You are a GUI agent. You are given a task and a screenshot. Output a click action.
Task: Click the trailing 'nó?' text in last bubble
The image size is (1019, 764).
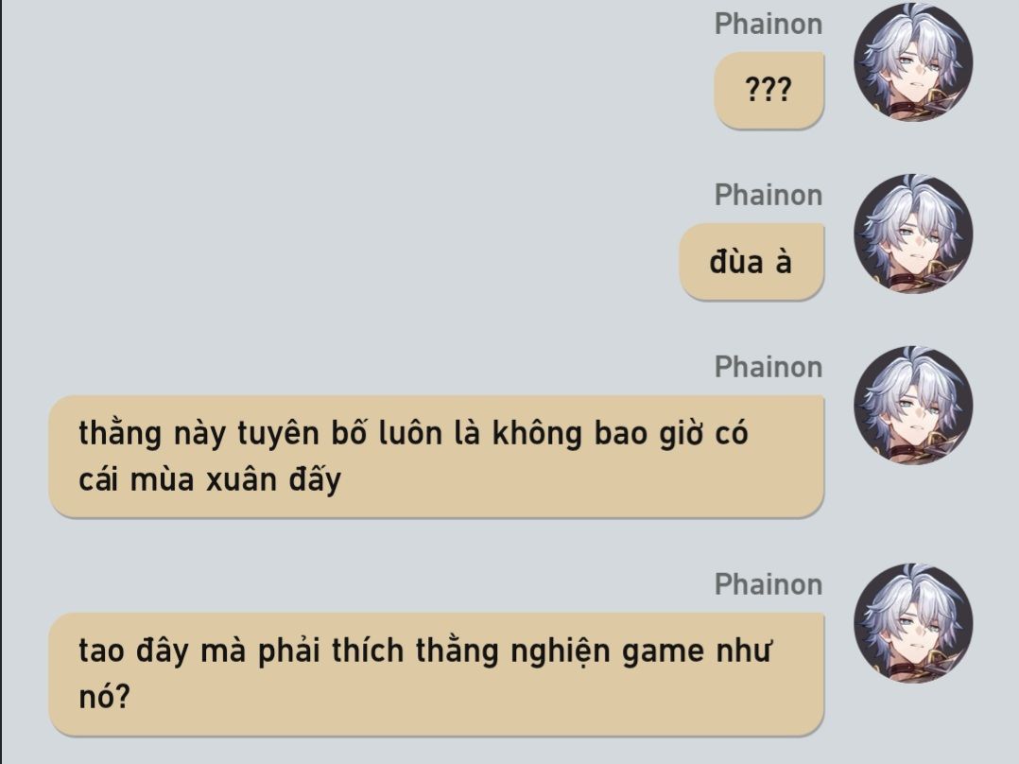[x=105, y=698]
